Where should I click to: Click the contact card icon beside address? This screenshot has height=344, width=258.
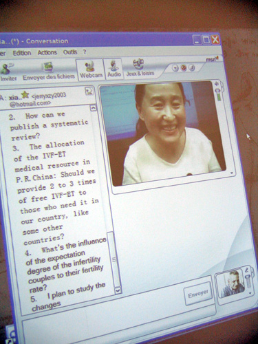pyautogui.click(x=89, y=91)
